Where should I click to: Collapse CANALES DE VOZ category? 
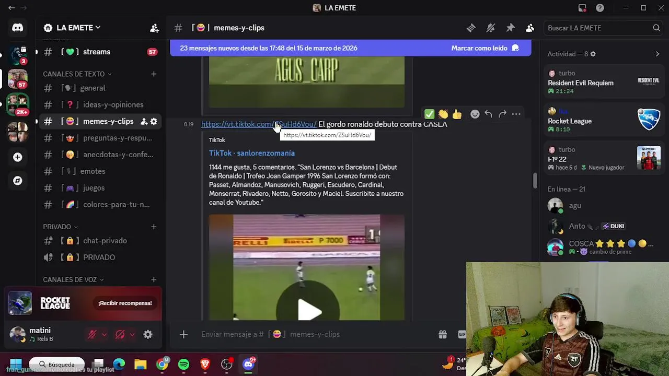click(74, 280)
